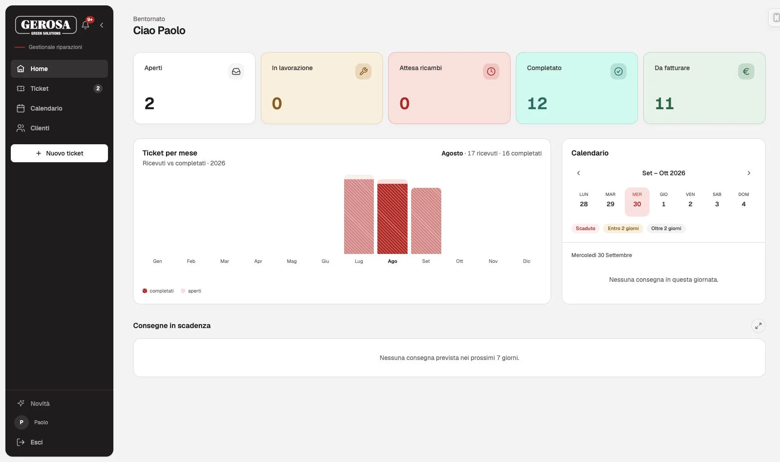Toggle the mobile preview icon at top right
Image resolution: width=780 pixels, height=462 pixels.
pyautogui.click(x=776, y=18)
